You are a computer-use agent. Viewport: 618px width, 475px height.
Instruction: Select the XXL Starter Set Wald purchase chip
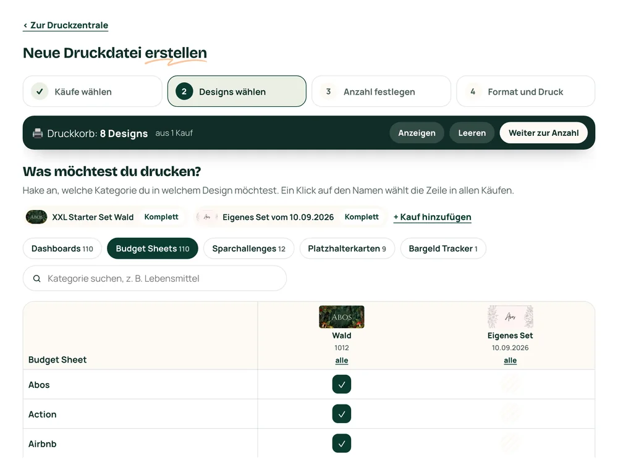coord(104,217)
